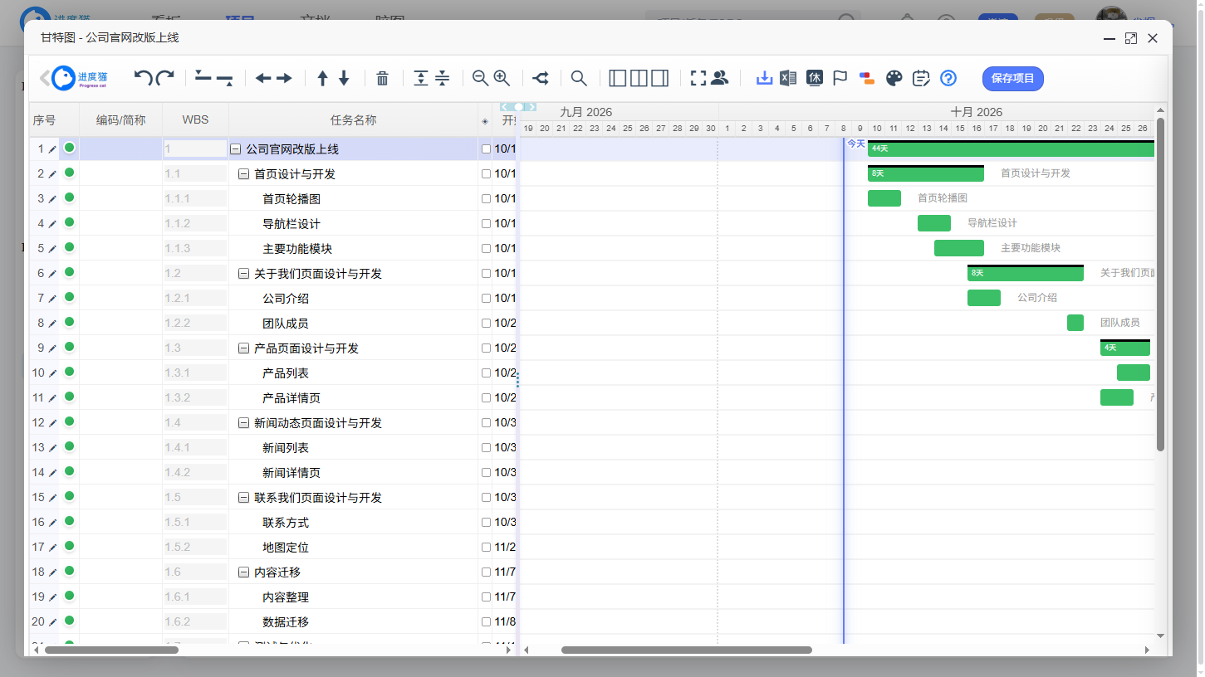The image size is (1205, 677).
Task: Toggle fullscreen mode icon
Action: click(x=698, y=78)
